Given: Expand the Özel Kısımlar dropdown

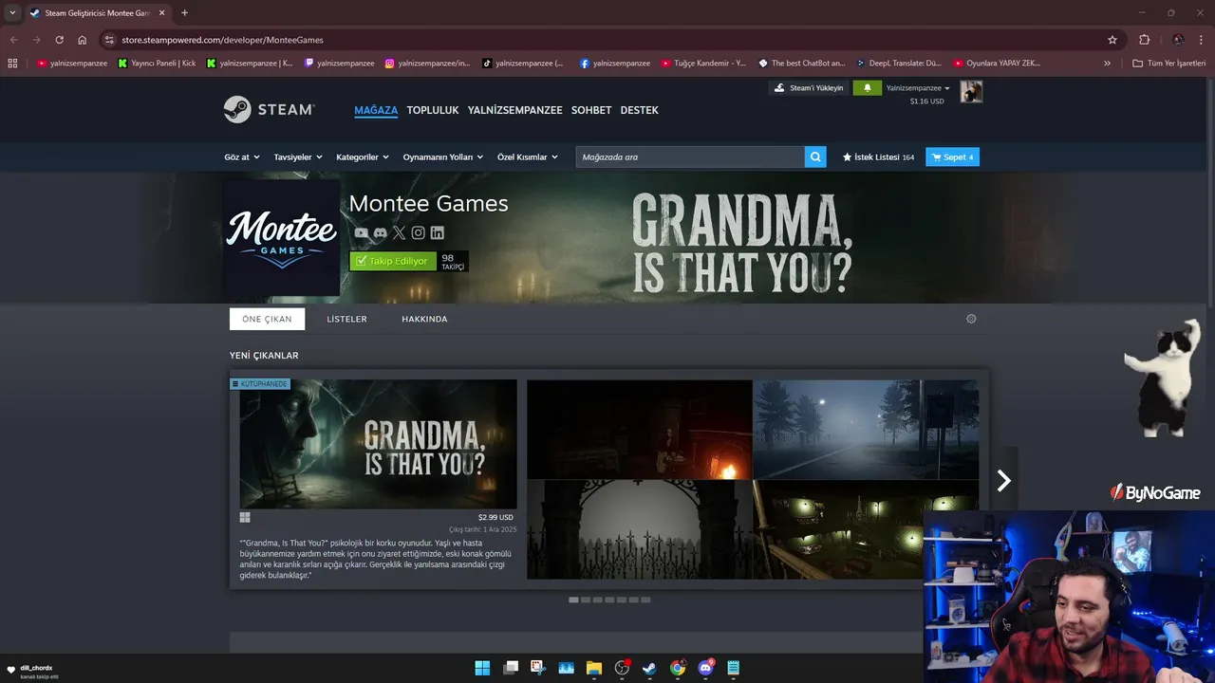Looking at the screenshot, I should click(x=527, y=157).
